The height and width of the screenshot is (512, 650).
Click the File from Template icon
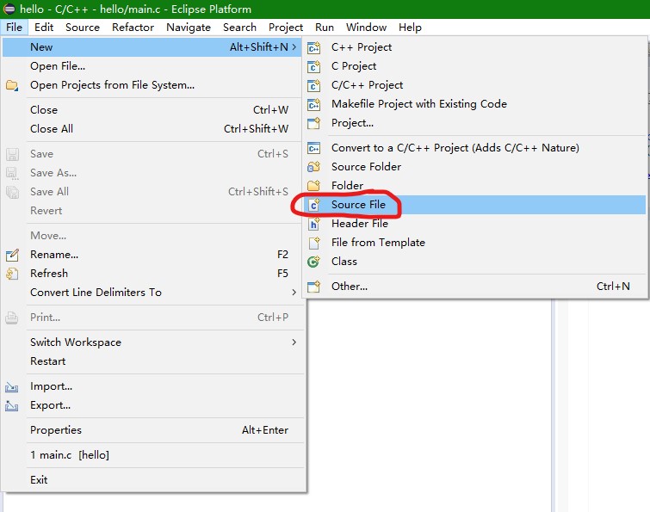pos(313,243)
